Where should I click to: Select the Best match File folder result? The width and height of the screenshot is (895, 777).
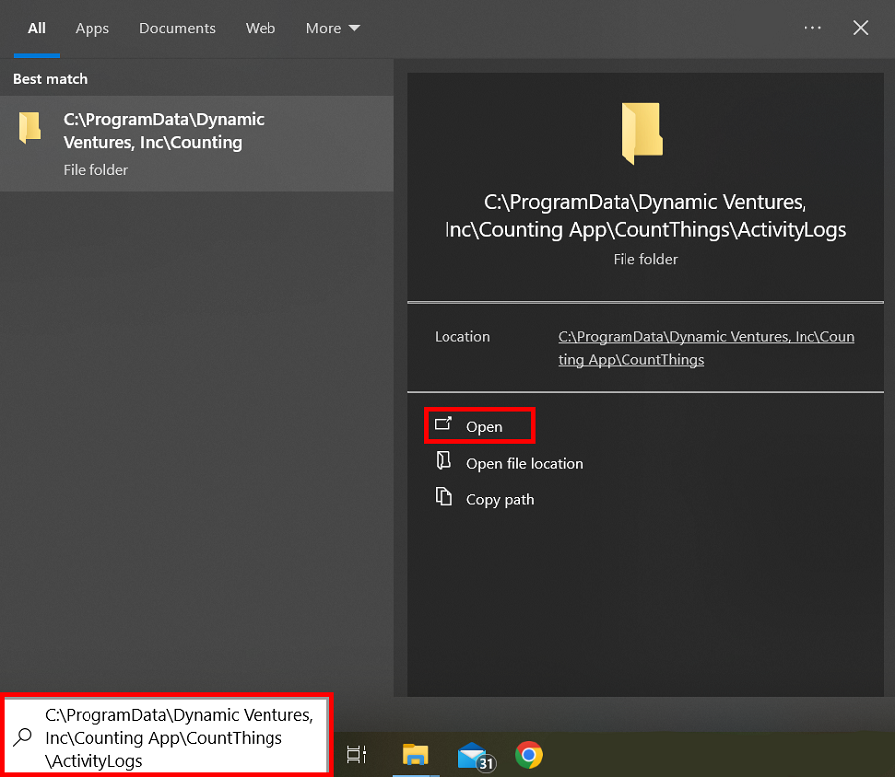(196, 143)
